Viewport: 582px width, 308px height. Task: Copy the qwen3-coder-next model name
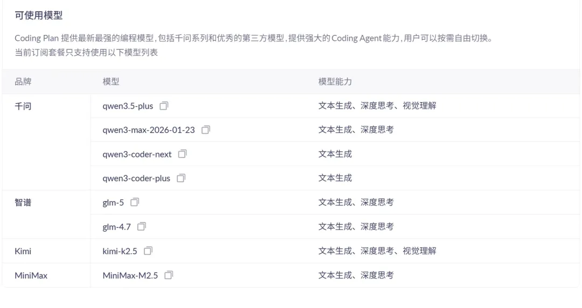point(182,154)
